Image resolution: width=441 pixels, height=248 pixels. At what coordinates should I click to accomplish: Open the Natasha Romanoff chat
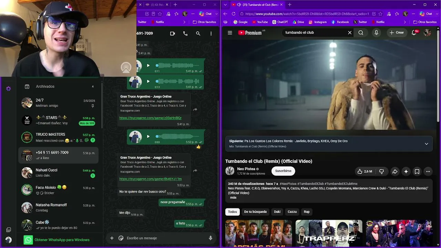[59, 207]
